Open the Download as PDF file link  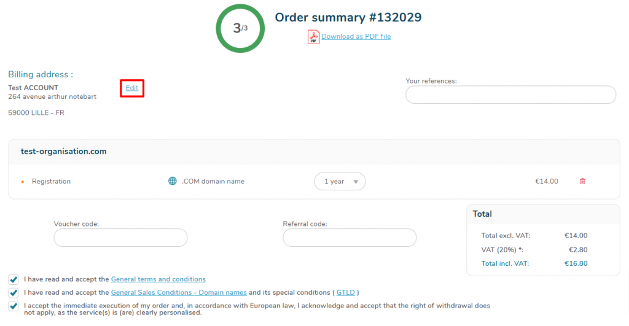pyautogui.click(x=356, y=36)
